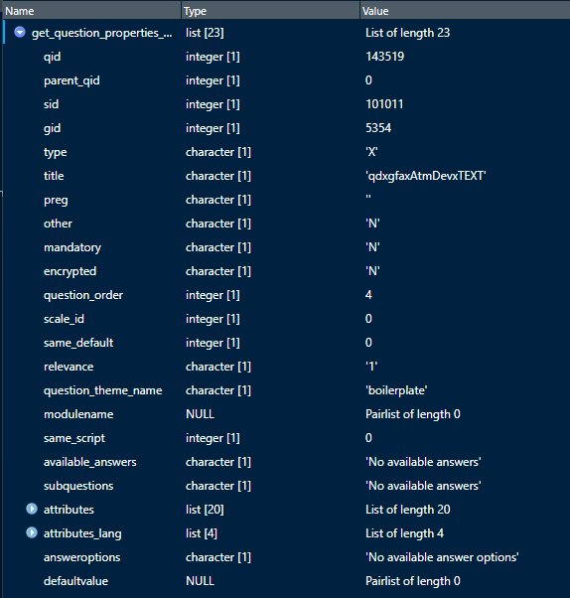Click 'No available answers' in subquestions row
Screen dimensions: 570x598
coord(423,486)
